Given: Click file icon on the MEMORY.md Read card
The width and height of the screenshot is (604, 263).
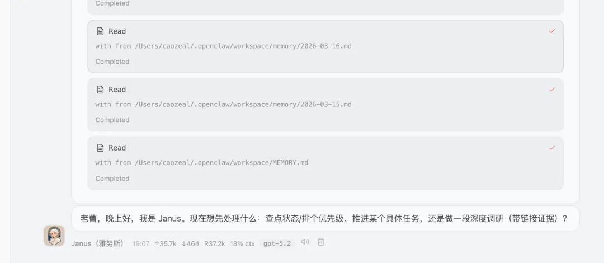Looking at the screenshot, I should 100,148.
